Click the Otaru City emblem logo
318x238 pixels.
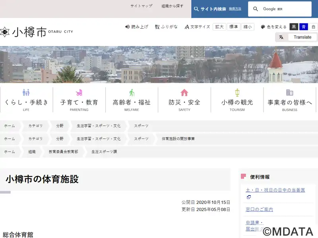point(4,32)
